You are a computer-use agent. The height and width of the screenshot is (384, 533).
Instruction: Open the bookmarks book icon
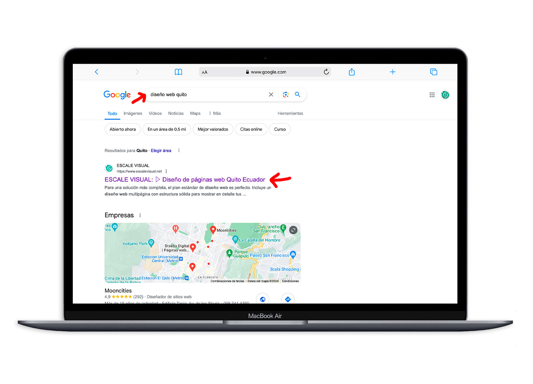tap(178, 72)
